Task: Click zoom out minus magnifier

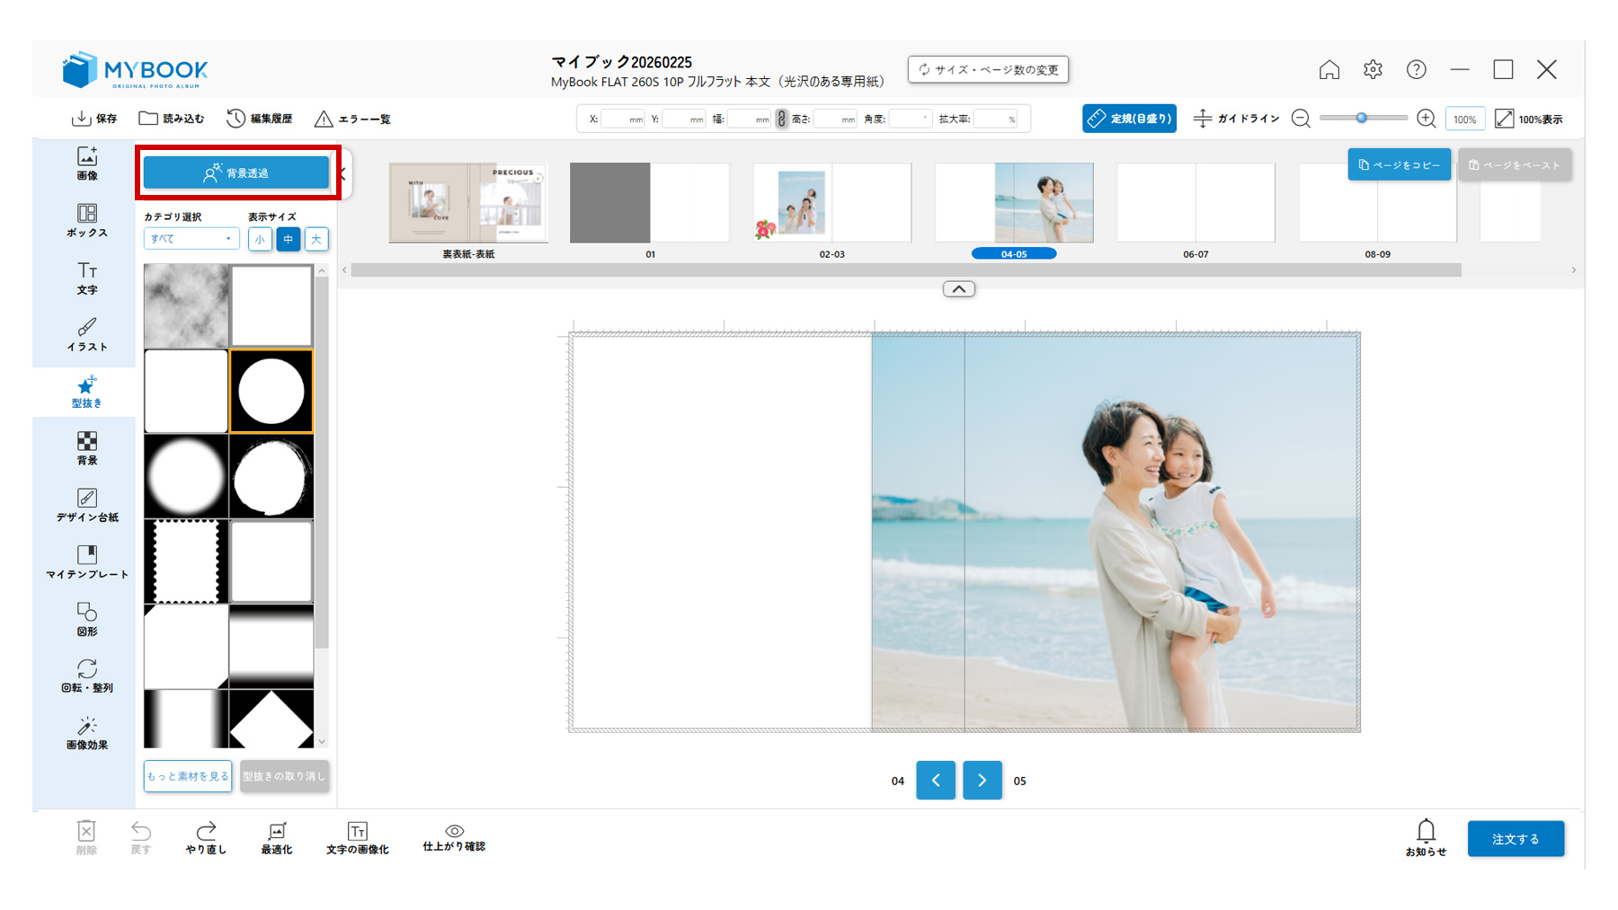Action: (x=1301, y=119)
